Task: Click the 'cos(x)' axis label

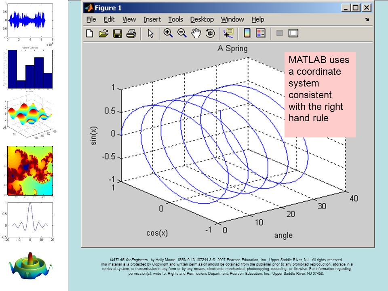Action: 157,233
